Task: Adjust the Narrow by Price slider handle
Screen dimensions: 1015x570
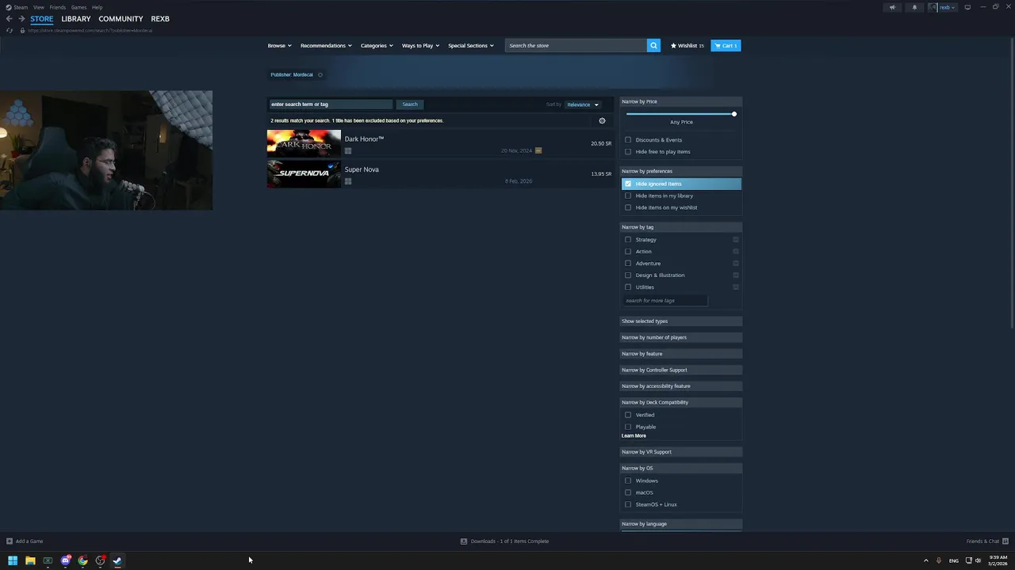Action: [734, 114]
